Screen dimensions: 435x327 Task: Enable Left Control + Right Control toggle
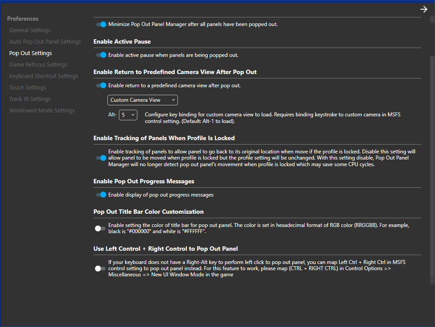pyautogui.click(x=100, y=268)
